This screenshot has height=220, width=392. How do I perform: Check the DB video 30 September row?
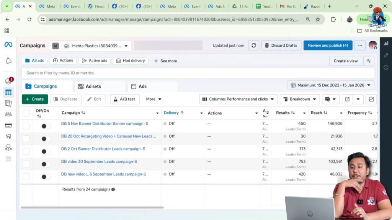26,164
